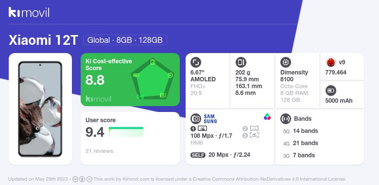The width and height of the screenshot is (379, 185).
Task: Click the multicolor dots icon in camera card
Action: click(267, 117)
